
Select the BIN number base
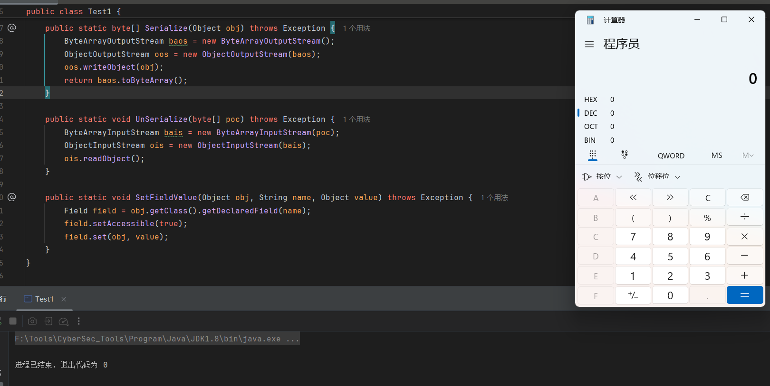[590, 140]
